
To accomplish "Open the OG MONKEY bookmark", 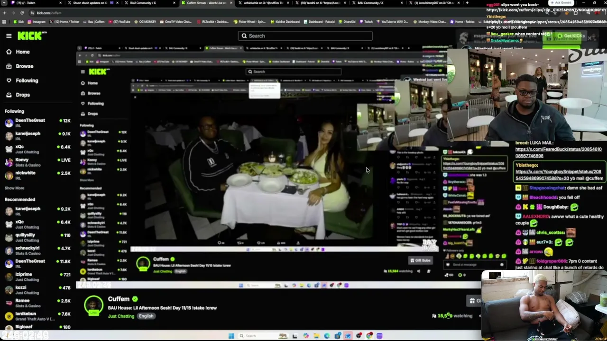I will (x=146, y=22).
